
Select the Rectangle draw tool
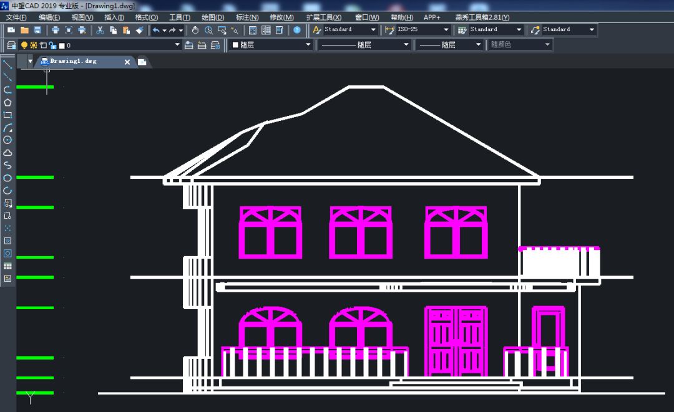pyautogui.click(x=7, y=115)
